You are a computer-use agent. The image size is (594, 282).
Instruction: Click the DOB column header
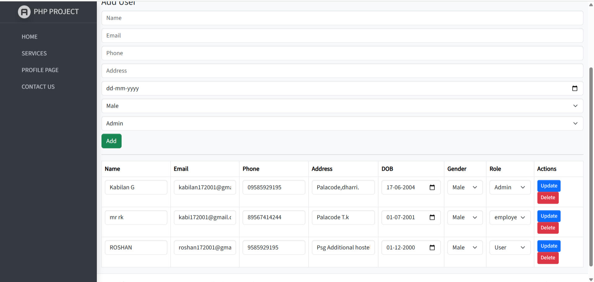pos(387,169)
